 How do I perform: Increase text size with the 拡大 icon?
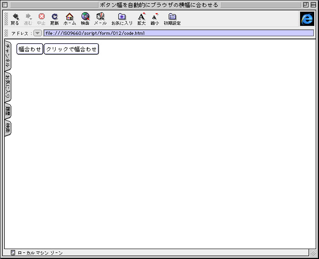point(141,17)
